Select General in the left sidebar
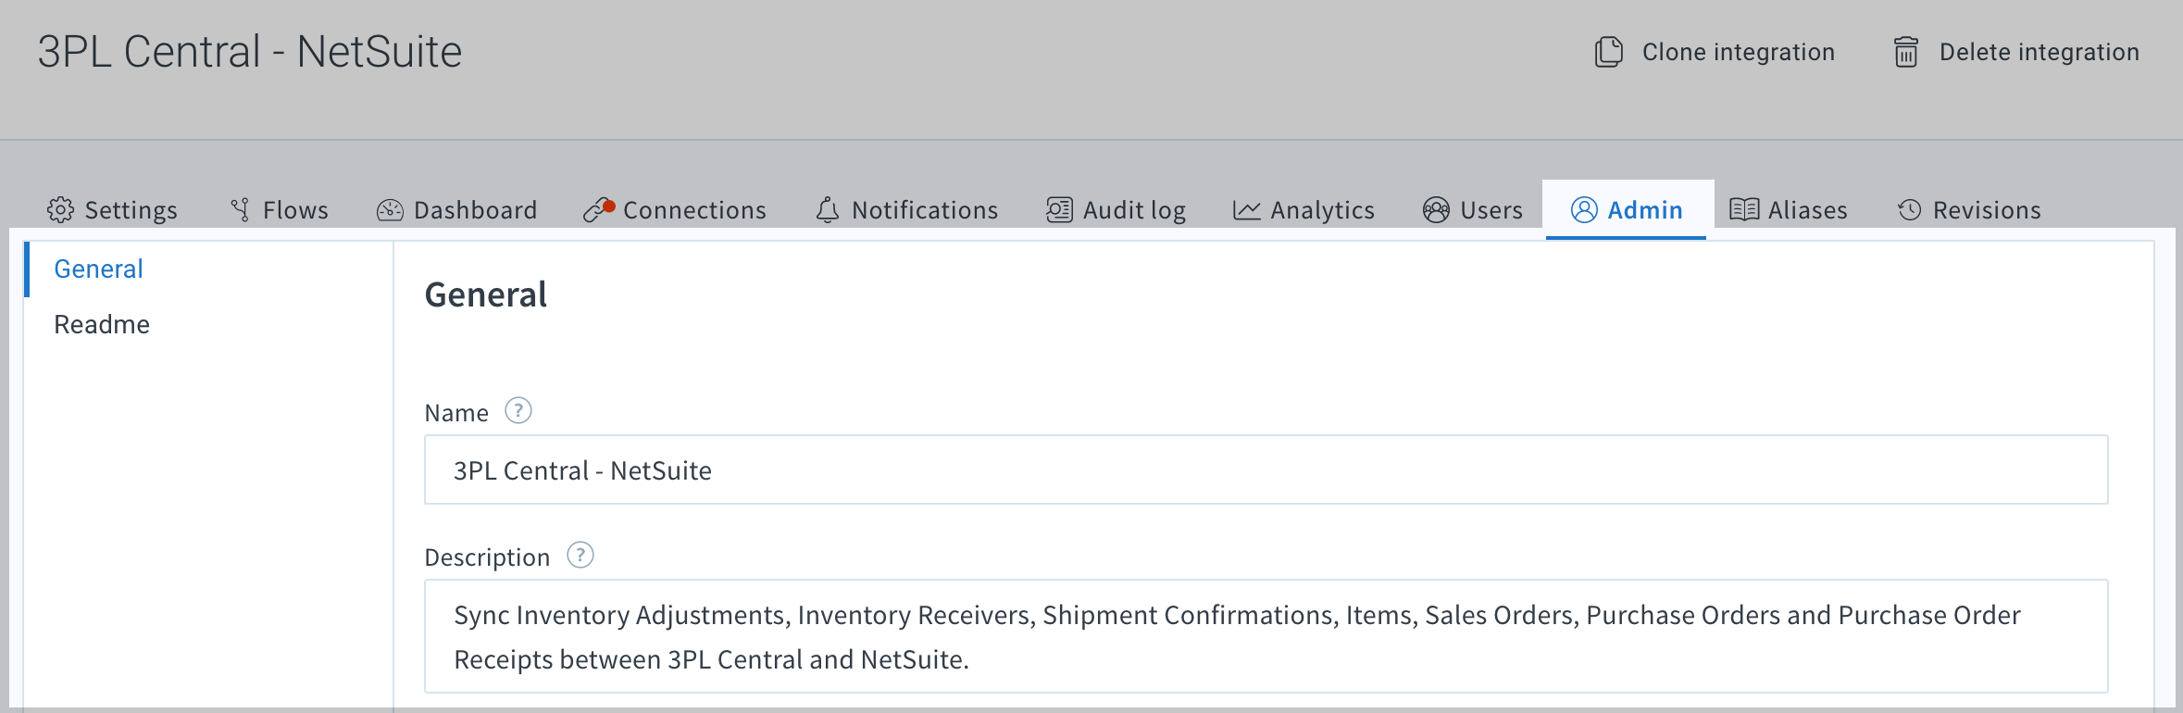Image resolution: width=2183 pixels, height=713 pixels. tap(98, 269)
